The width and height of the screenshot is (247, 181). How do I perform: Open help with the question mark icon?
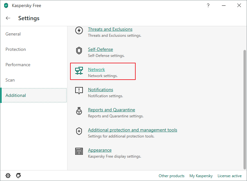pos(208,5)
